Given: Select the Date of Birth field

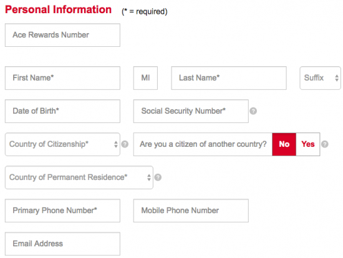Looking at the screenshot, I should click(x=62, y=111).
